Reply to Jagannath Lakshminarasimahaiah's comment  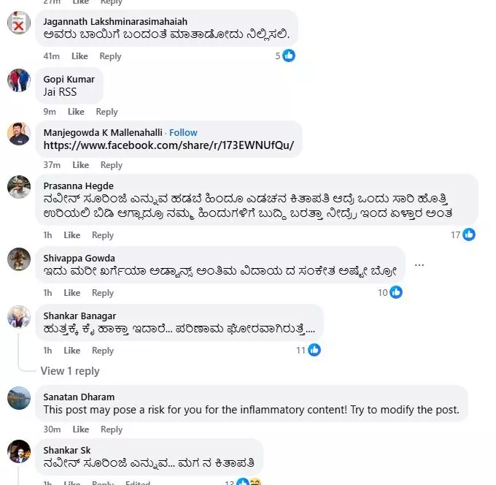click(x=110, y=56)
